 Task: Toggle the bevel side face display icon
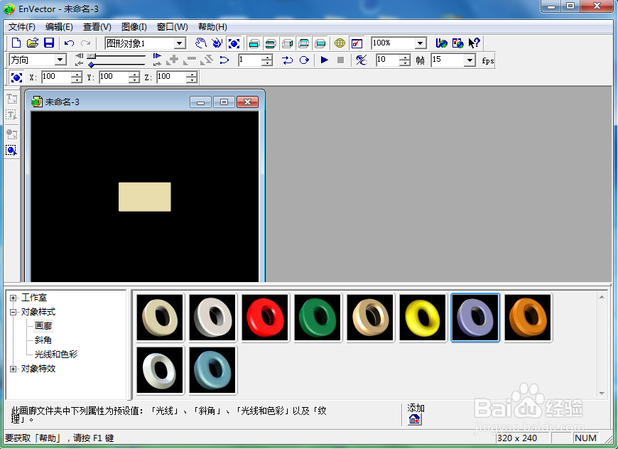click(287, 43)
